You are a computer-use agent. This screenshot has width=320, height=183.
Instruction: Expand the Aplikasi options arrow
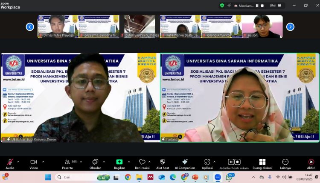(214, 162)
